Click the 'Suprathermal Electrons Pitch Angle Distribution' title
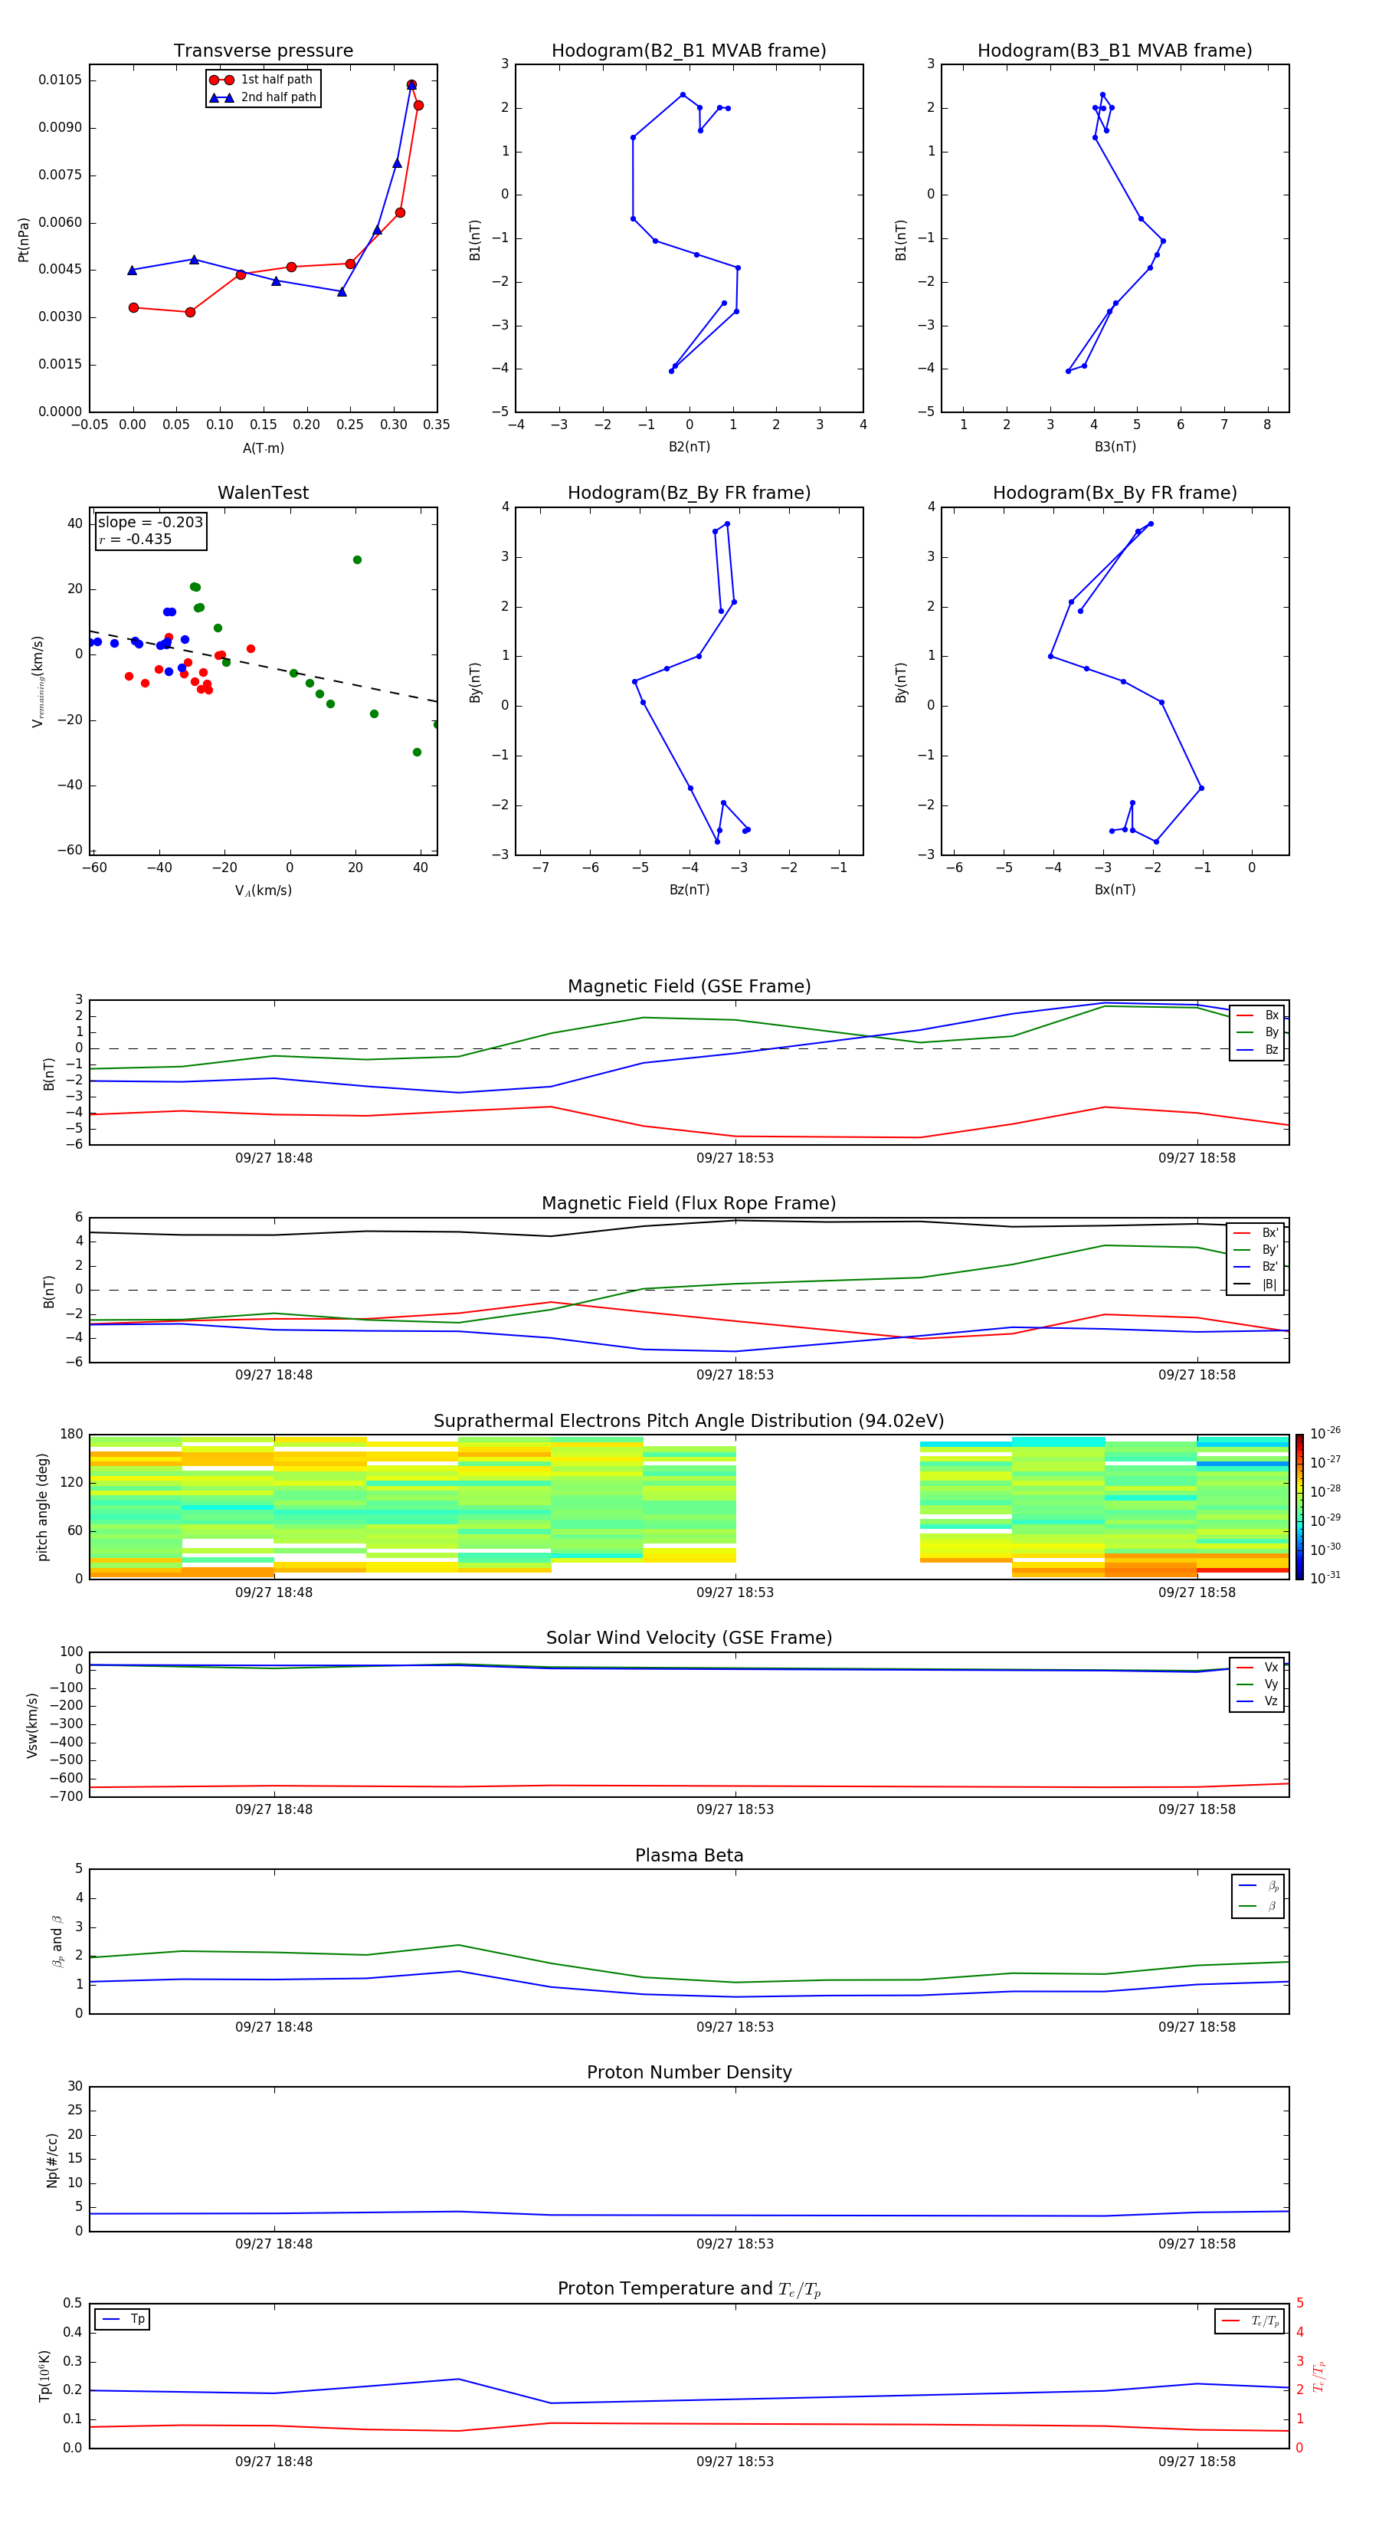The image size is (1379, 2529). 689,1422
